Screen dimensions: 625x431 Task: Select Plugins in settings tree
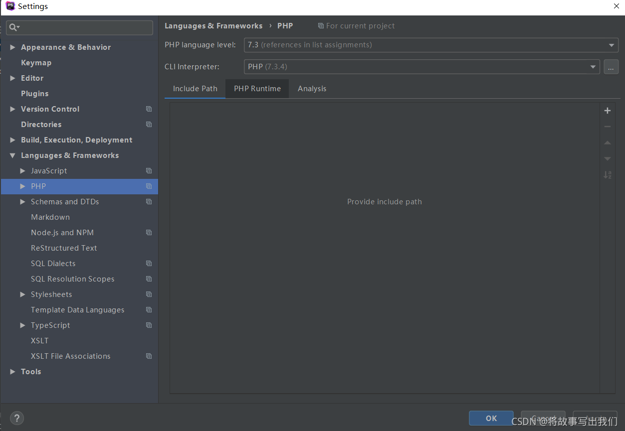point(35,94)
